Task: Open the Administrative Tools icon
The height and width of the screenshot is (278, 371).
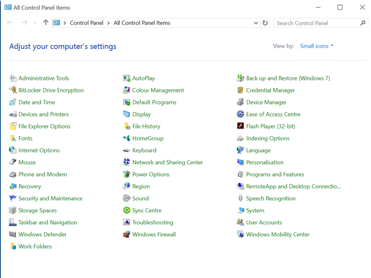Action: [13, 78]
